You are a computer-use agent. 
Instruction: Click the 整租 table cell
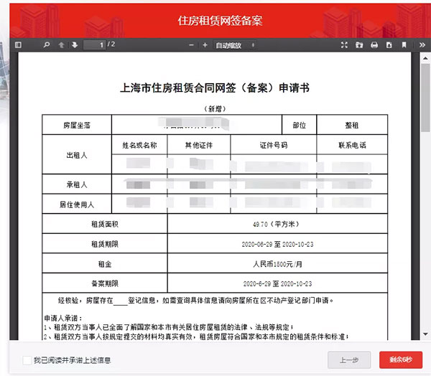click(352, 125)
